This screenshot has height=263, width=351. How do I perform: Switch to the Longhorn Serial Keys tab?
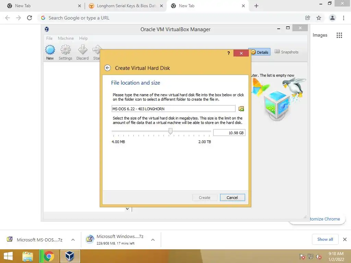126,6
